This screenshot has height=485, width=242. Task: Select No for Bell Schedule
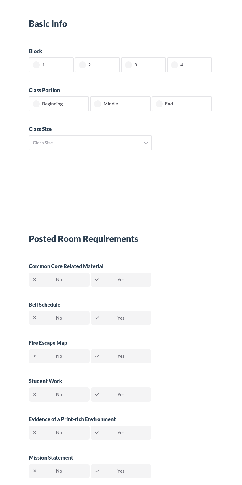[x=59, y=318]
